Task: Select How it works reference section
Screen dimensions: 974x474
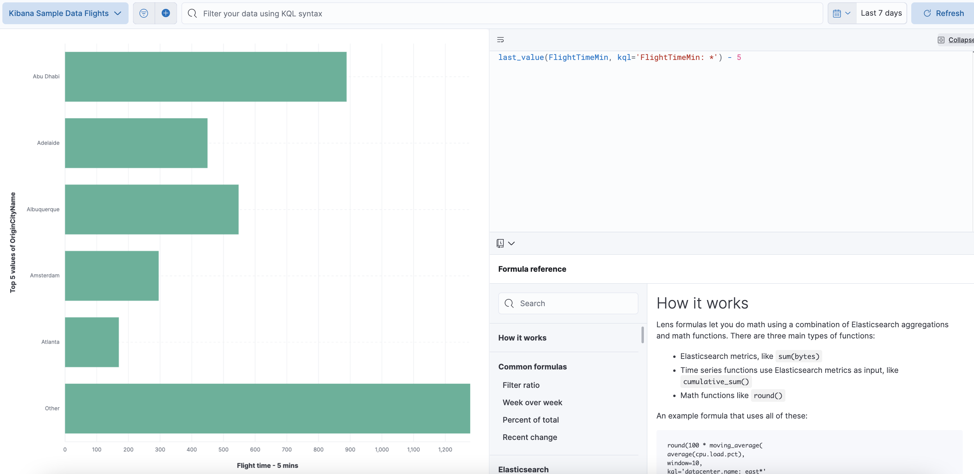Action: point(522,338)
